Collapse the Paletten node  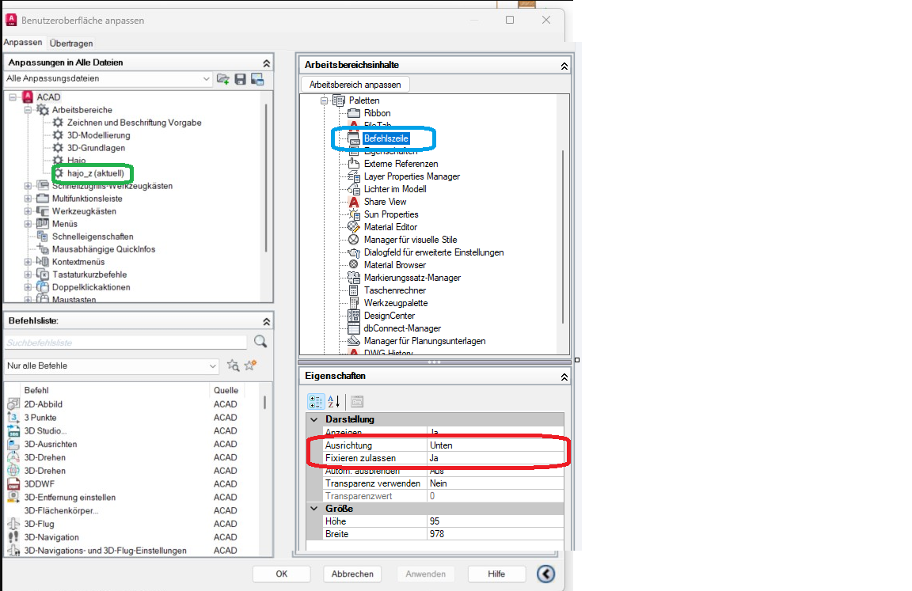pyautogui.click(x=325, y=100)
